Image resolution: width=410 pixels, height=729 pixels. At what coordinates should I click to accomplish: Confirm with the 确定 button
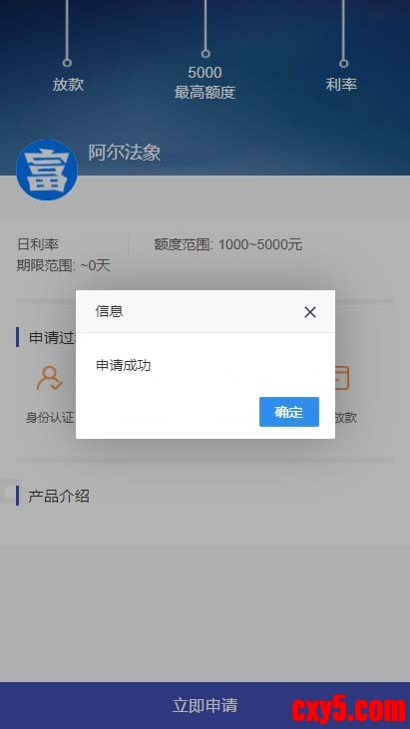coord(289,412)
